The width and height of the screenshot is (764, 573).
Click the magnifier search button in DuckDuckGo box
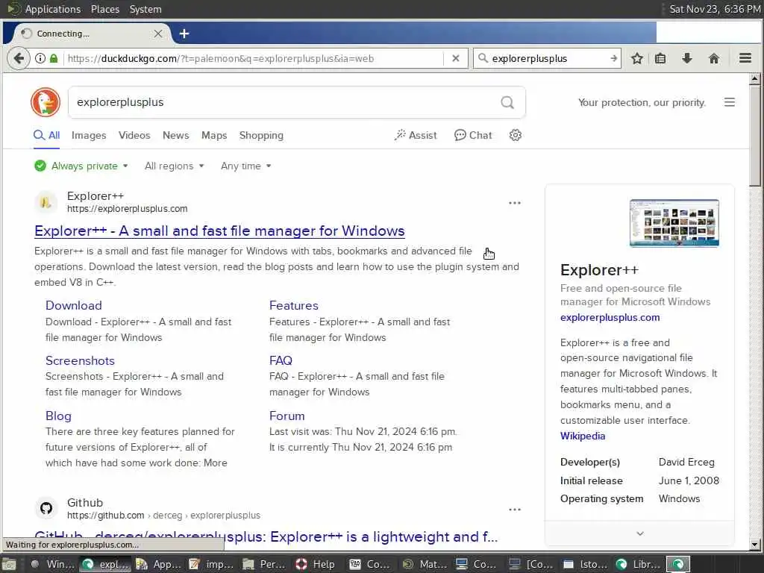coord(507,102)
